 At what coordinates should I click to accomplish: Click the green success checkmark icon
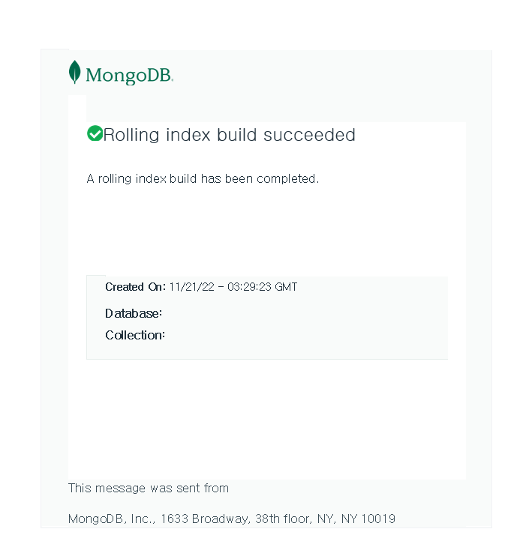pyautogui.click(x=95, y=133)
